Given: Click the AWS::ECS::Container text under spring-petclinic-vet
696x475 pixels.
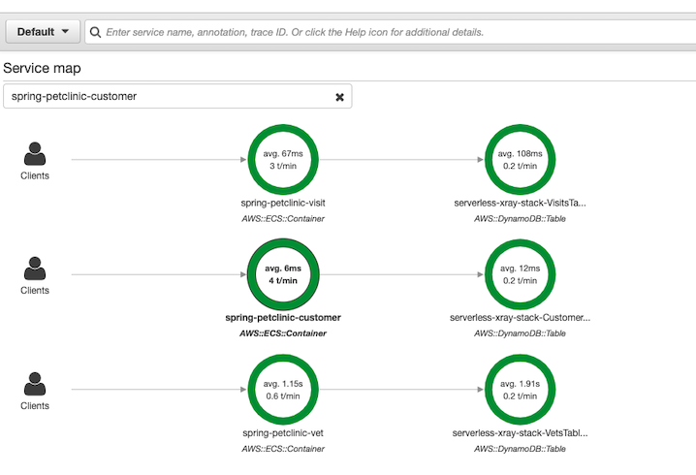Looking at the screenshot, I should (283, 449).
